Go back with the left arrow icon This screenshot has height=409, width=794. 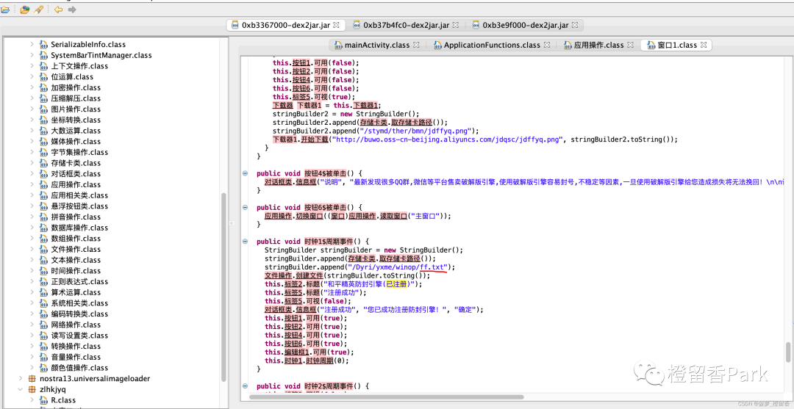[x=58, y=10]
